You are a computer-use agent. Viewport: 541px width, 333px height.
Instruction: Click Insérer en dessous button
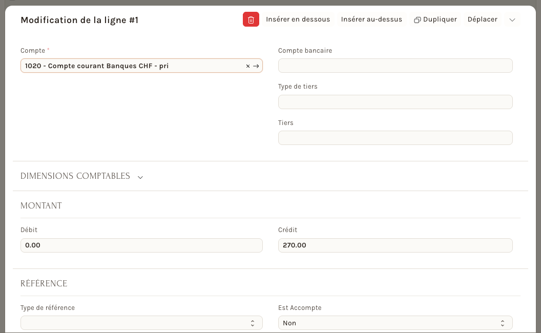click(298, 19)
